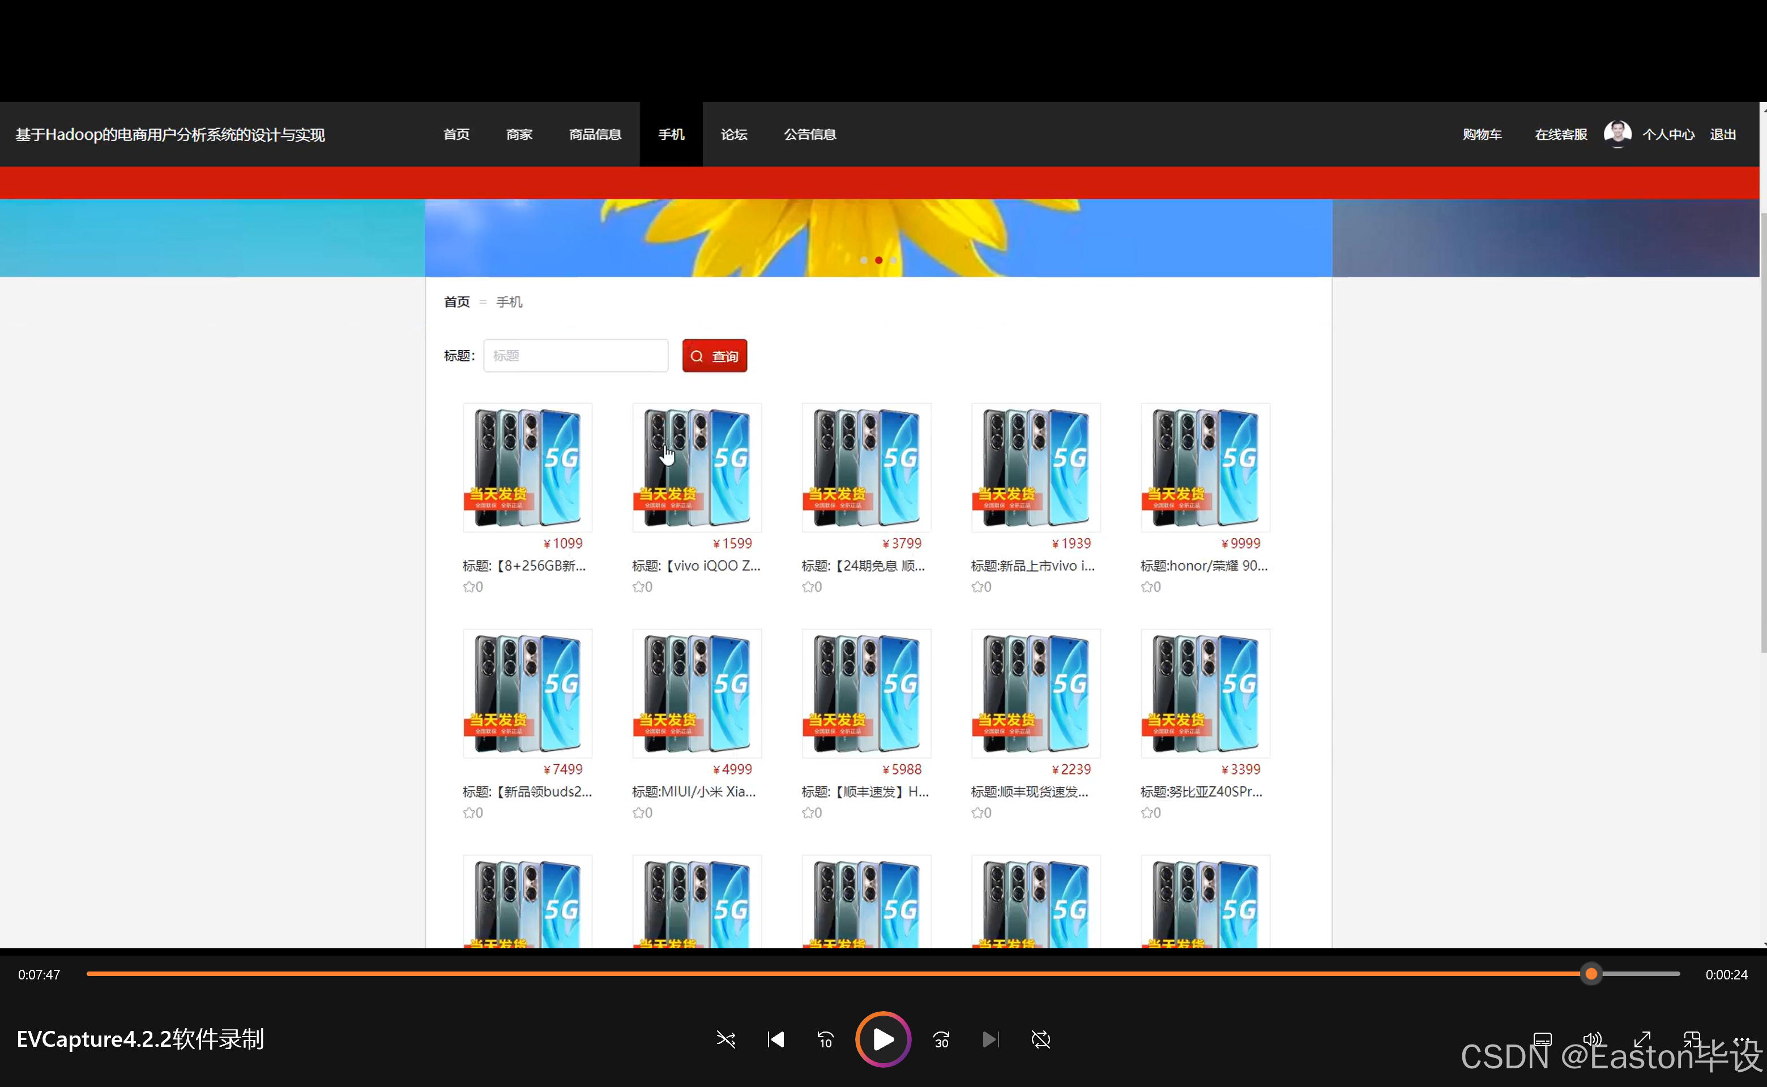Go to the previous track
The width and height of the screenshot is (1767, 1087).
[775, 1039]
